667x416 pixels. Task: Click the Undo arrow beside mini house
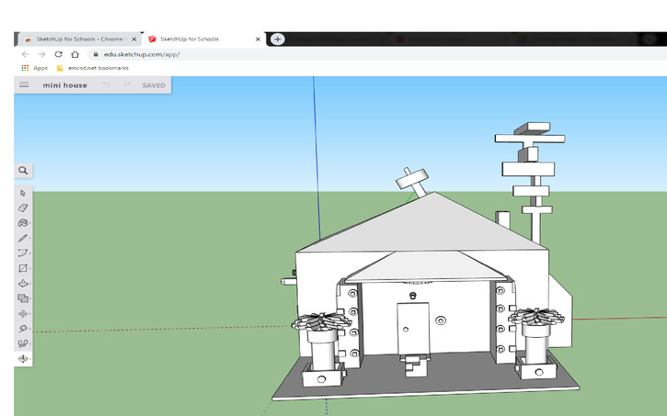[x=107, y=85]
